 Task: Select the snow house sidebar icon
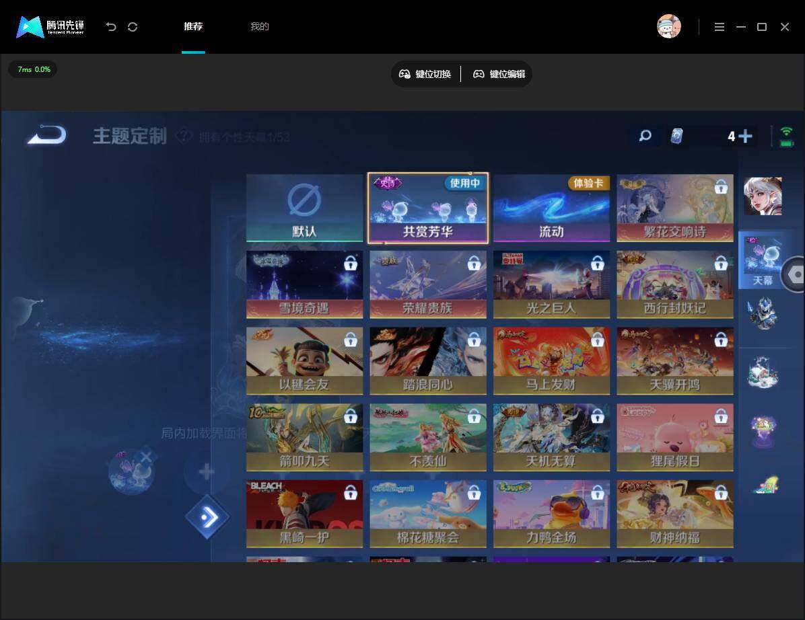coord(763,373)
